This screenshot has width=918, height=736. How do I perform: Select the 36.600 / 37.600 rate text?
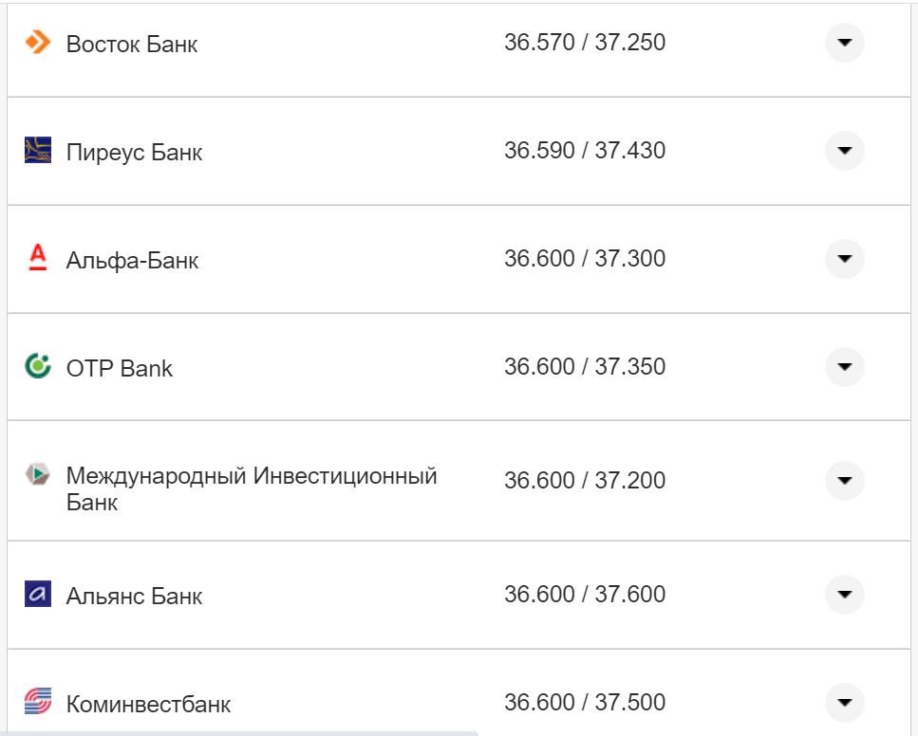[586, 595]
